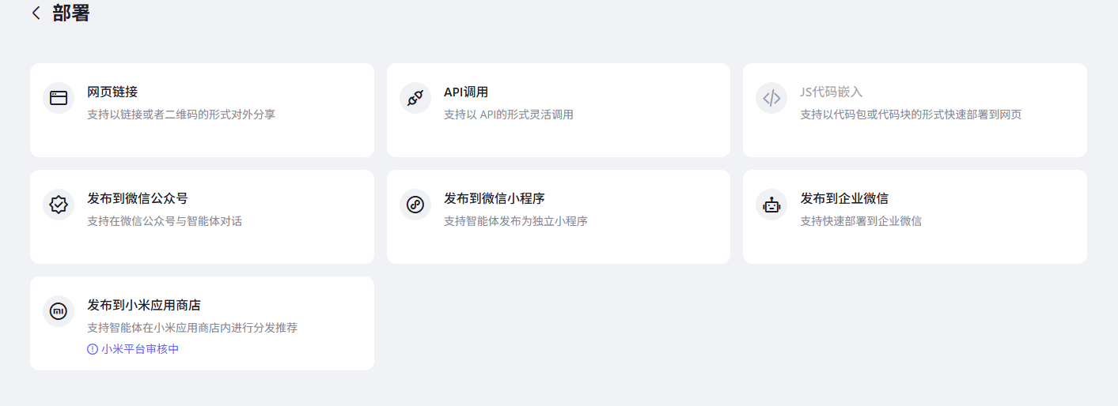Click description 支持智能体发布为独立小程序
The width and height of the screenshot is (1118, 406).
pos(515,221)
